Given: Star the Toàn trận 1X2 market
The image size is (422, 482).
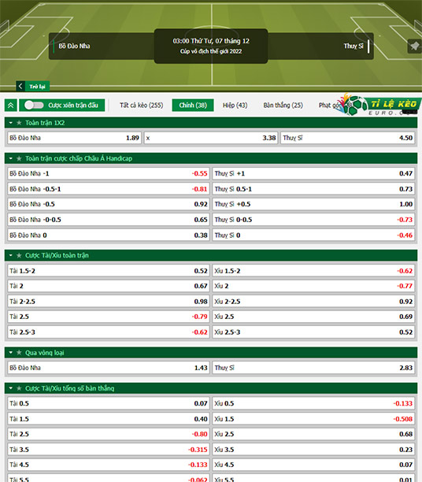Looking at the screenshot, I should coord(19,123).
